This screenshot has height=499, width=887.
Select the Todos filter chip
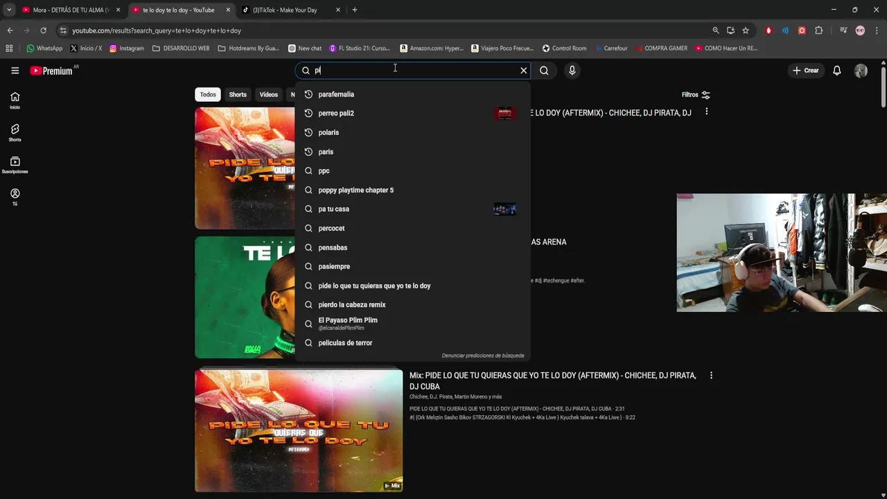208,95
